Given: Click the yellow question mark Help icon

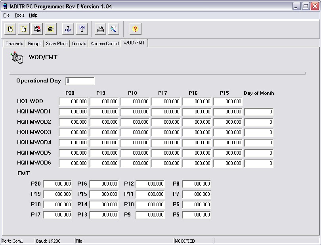Looking at the screenshot, I should coord(135,29).
